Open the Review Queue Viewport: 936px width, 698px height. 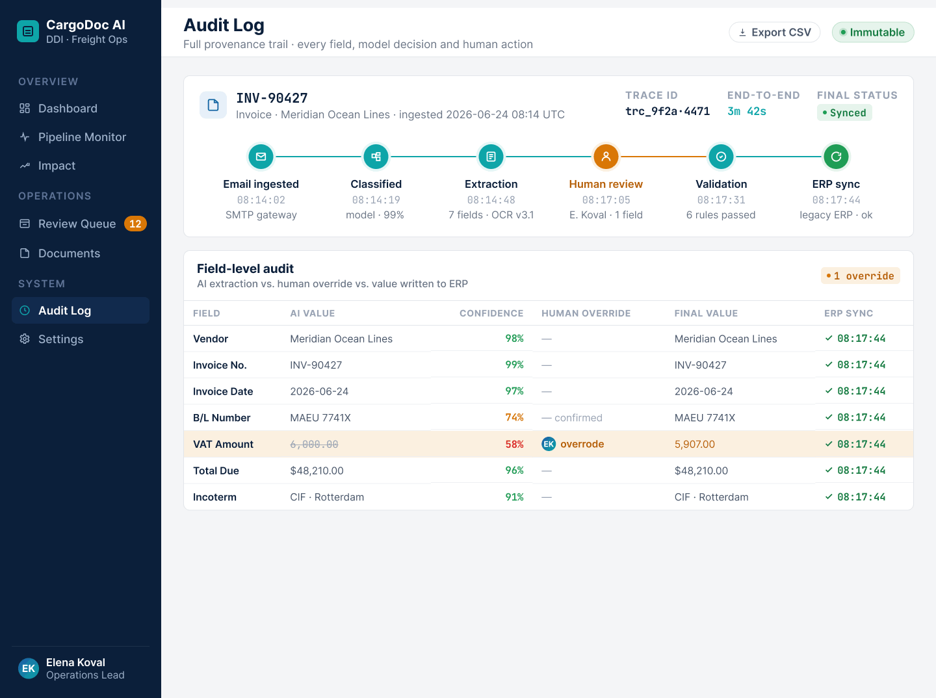(81, 224)
